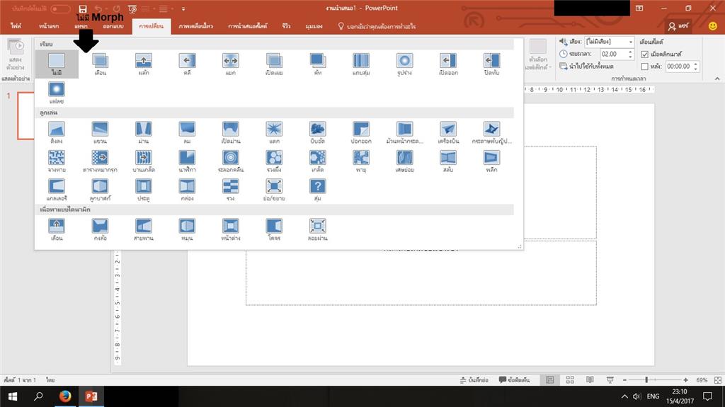Switch to the Home (หน้าแรก) tab
This screenshot has height=407, width=725.
49,26
